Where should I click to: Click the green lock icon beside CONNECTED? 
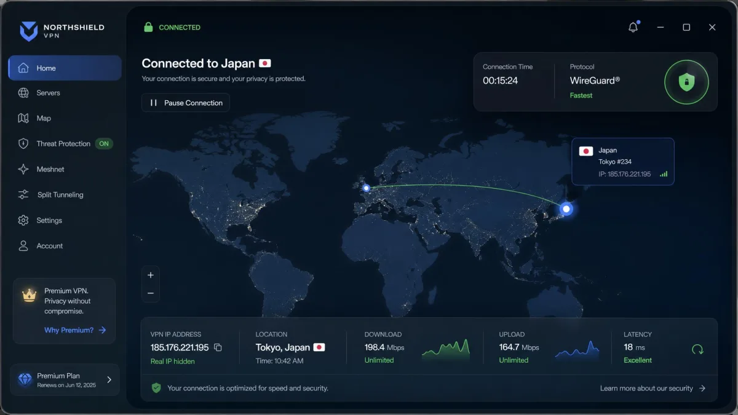click(x=148, y=27)
